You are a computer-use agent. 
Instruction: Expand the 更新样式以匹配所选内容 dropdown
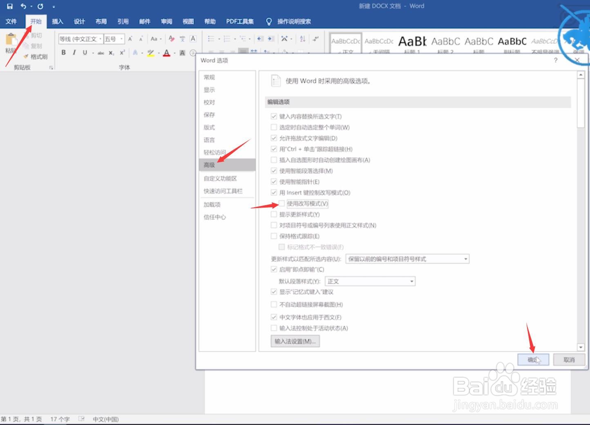(465, 259)
